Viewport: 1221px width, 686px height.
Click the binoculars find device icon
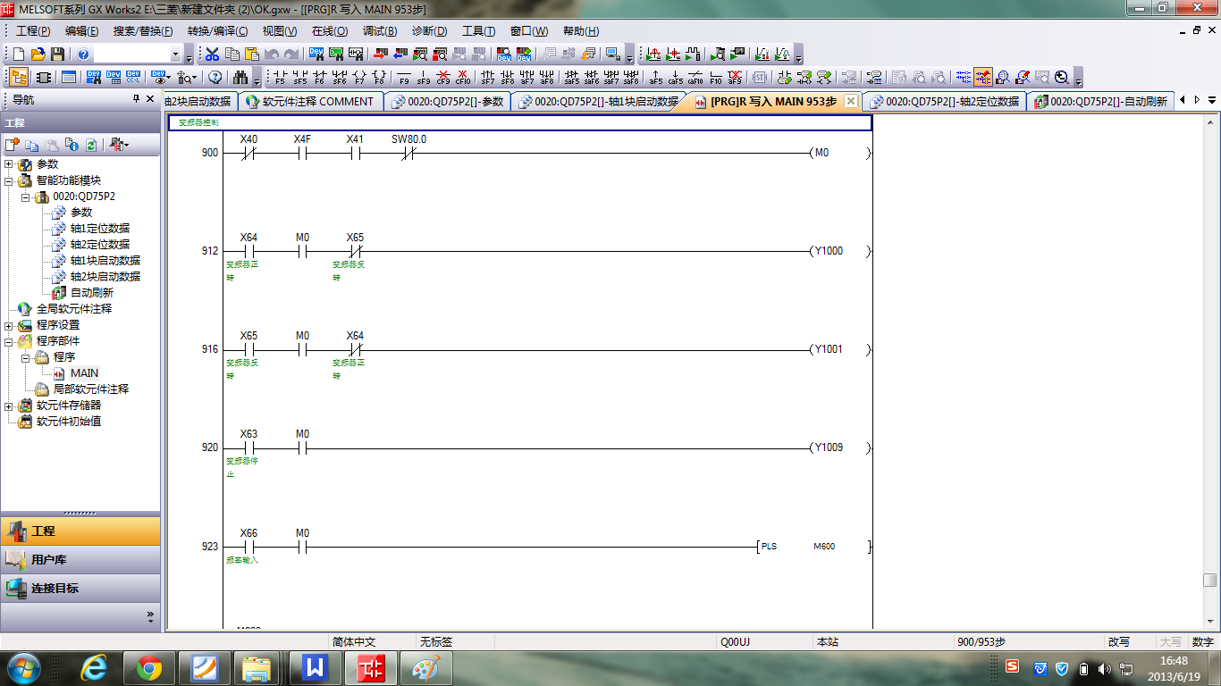pos(240,78)
